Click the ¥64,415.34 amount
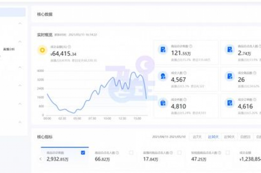The width and height of the screenshot is (261, 173). tap(64, 54)
